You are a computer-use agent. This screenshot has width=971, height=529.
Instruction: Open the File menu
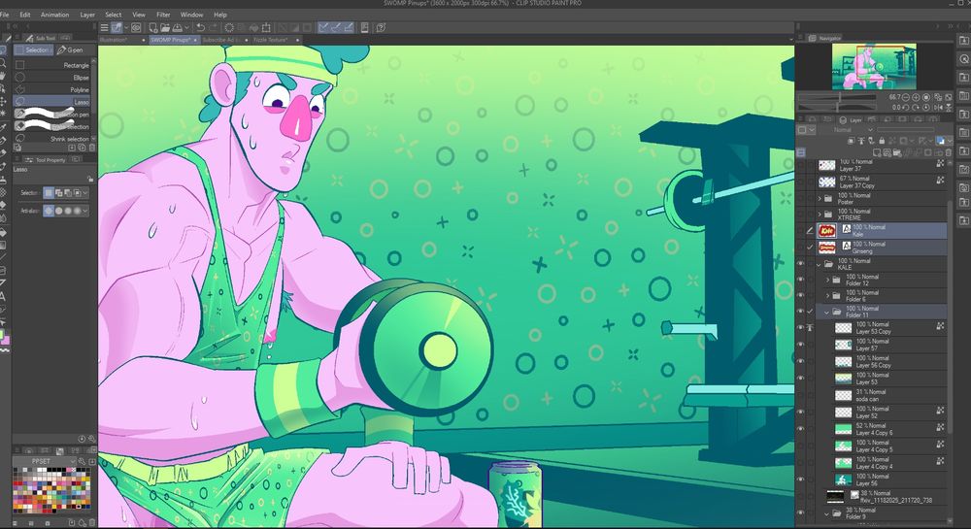click(4, 15)
